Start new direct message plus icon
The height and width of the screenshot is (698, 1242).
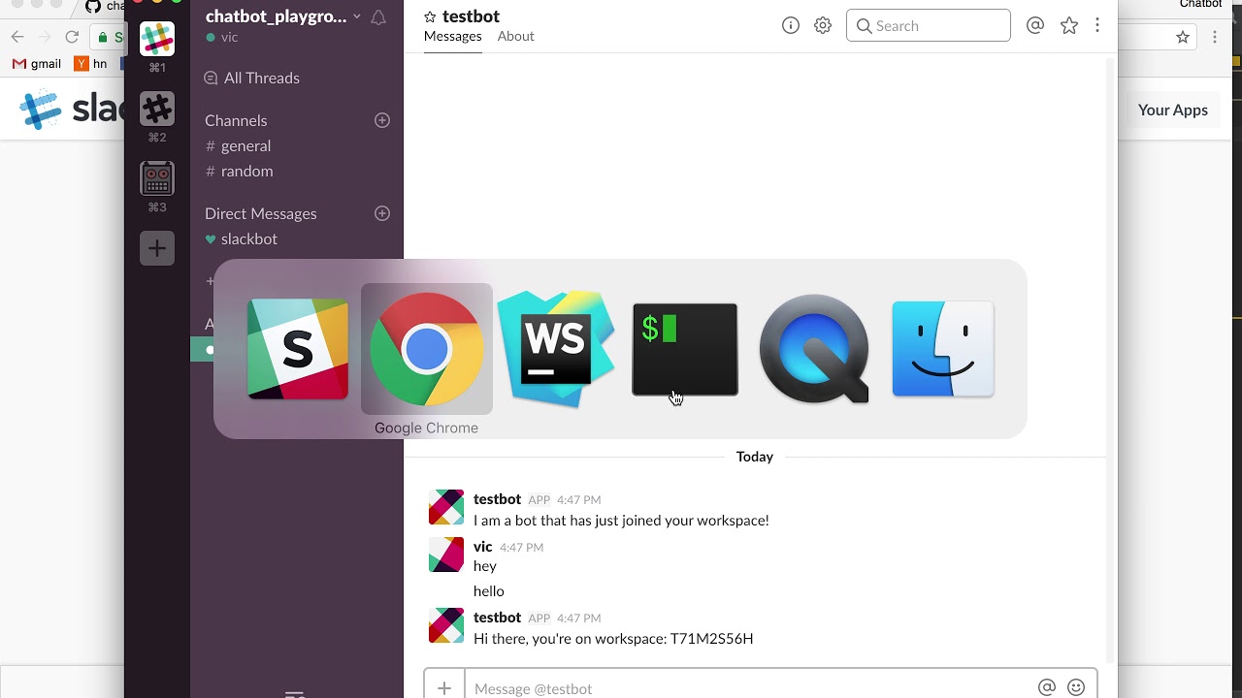pyautogui.click(x=382, y=213)
